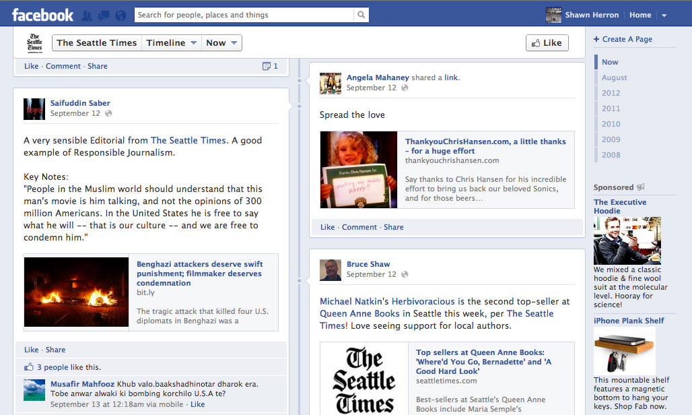
Task: Open Top sellers at Queen Anne Books headline
Action: [x=483, y=362]
